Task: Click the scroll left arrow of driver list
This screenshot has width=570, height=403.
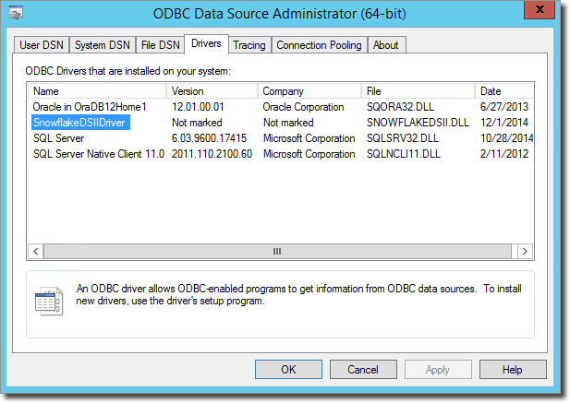Action: (36, 251)
